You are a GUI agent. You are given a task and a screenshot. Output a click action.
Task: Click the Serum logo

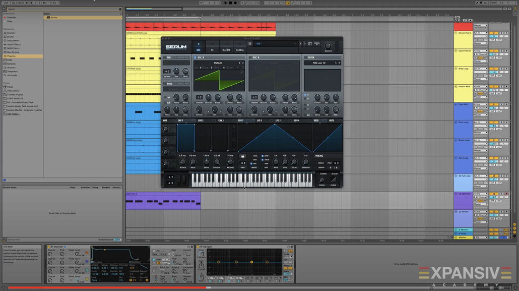click(176, 47)
